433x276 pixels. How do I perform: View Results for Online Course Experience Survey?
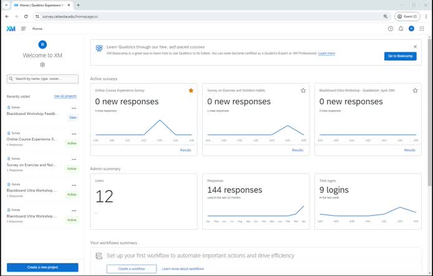(185, 150)
